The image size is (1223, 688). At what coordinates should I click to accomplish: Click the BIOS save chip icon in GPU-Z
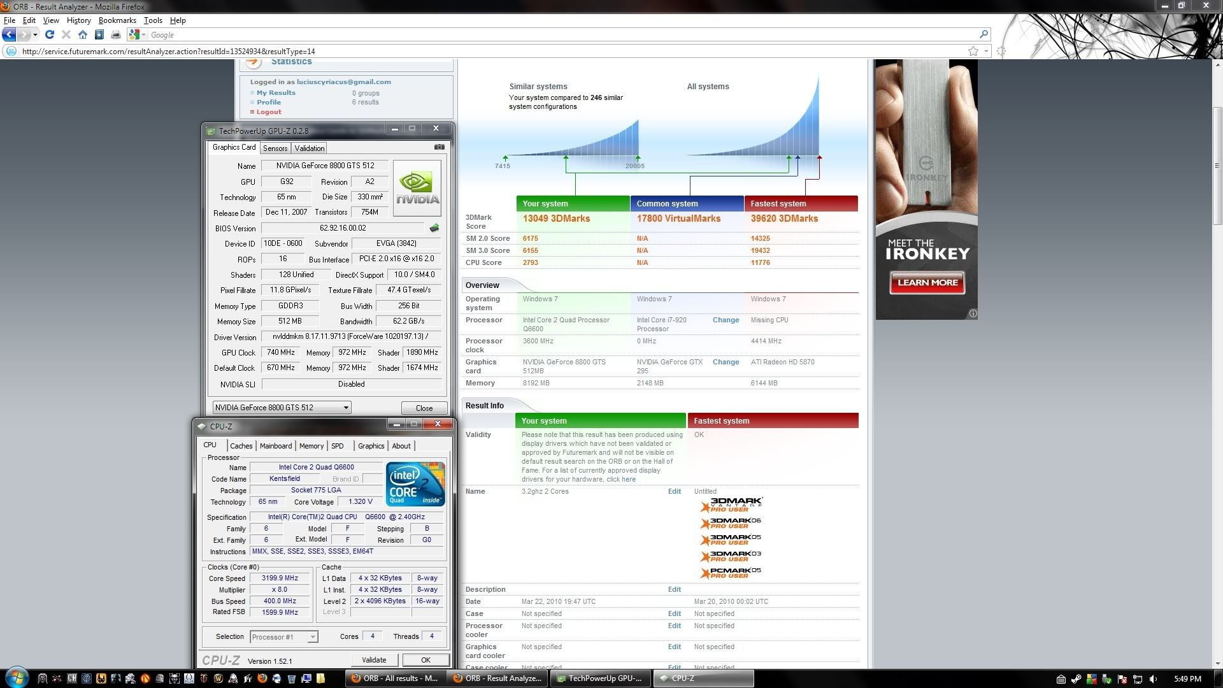[x=434, y=227]
